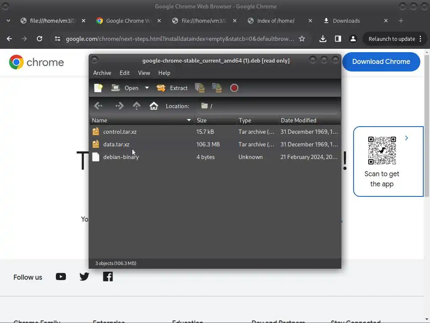This screenshot has width=430, height=323.
Task: Open Twitter follow link icon
Action: 84,277
